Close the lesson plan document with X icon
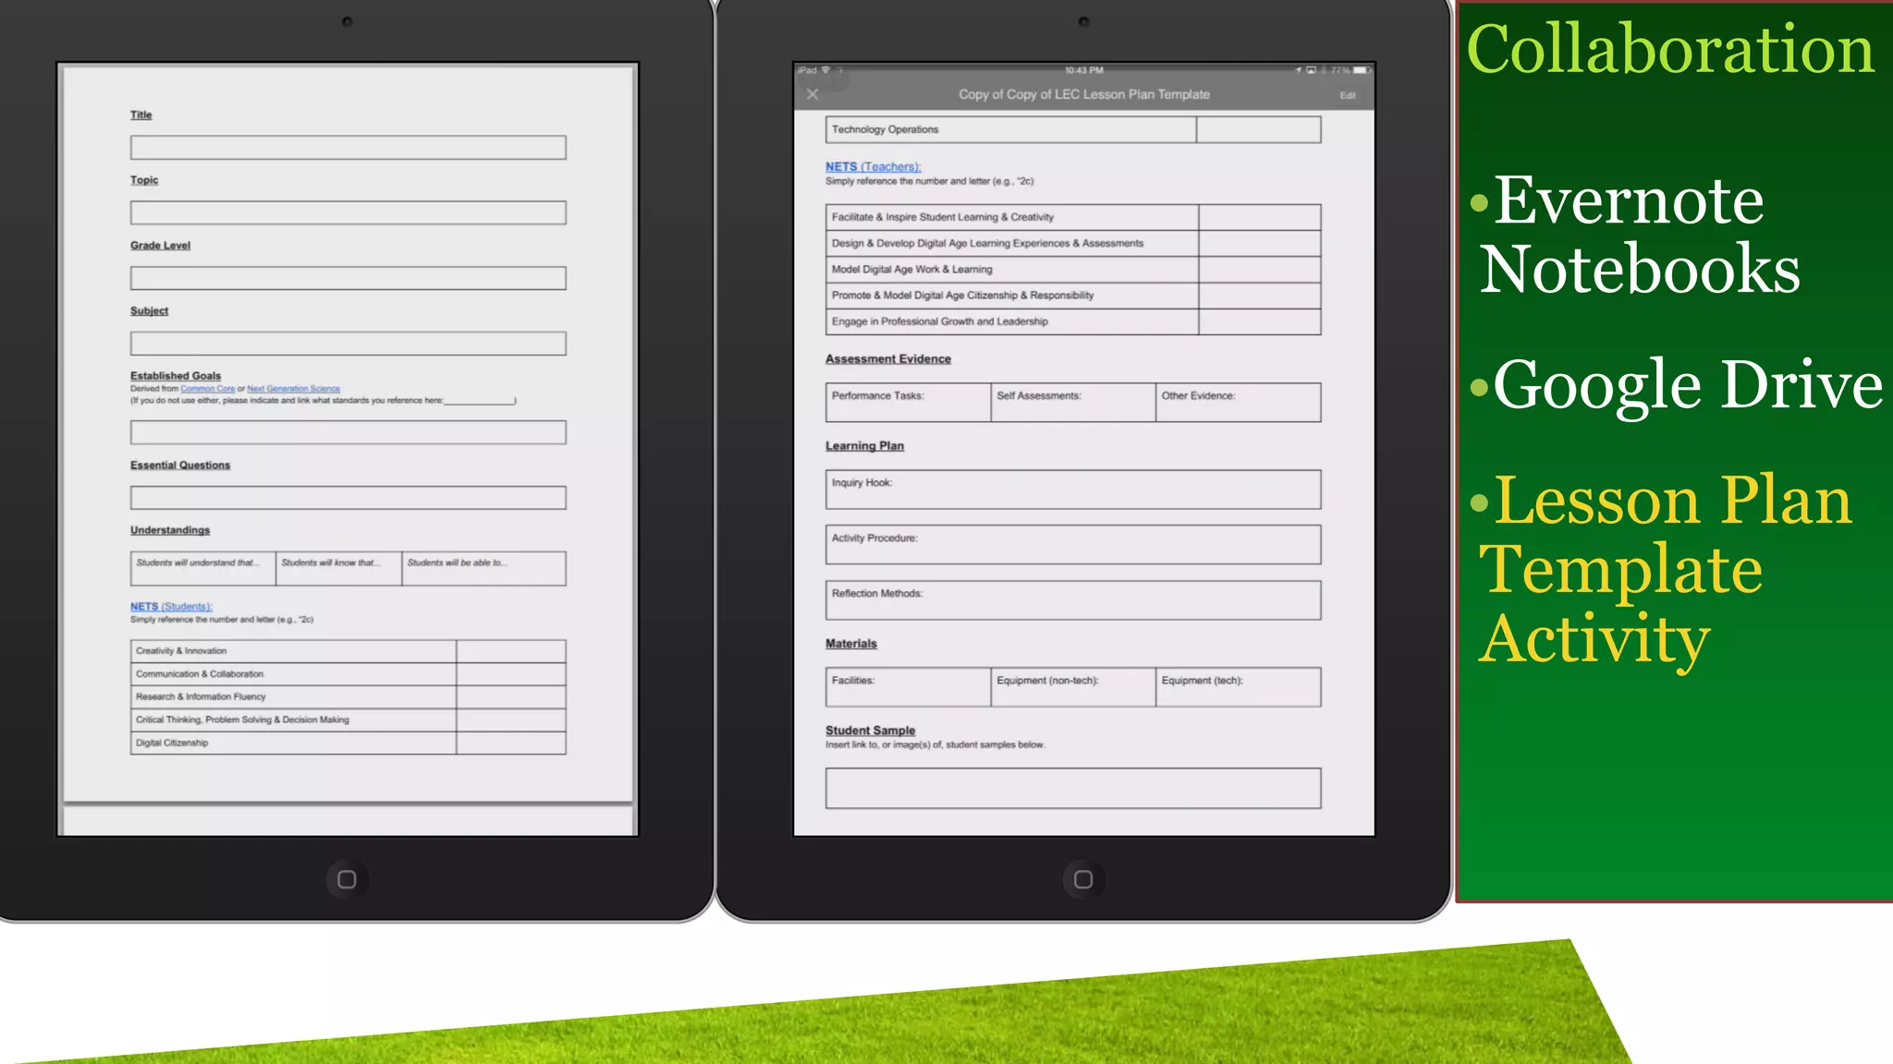This screenshot has height=1064, width=1893. [x=812, y=94]
